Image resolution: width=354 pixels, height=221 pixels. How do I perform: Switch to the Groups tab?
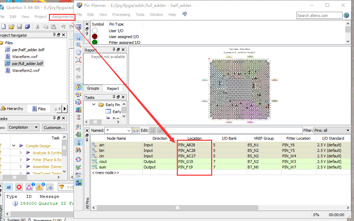click(93, 88)
